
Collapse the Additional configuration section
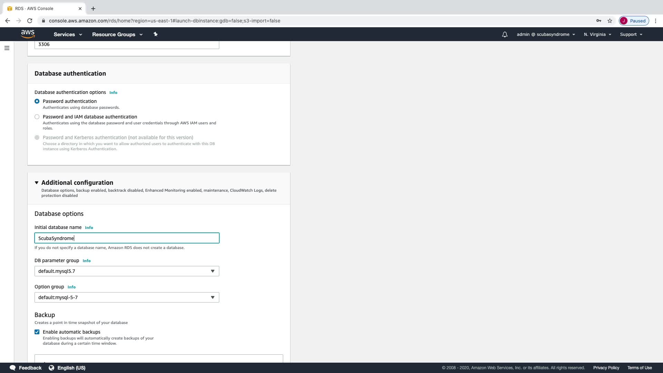37,183
